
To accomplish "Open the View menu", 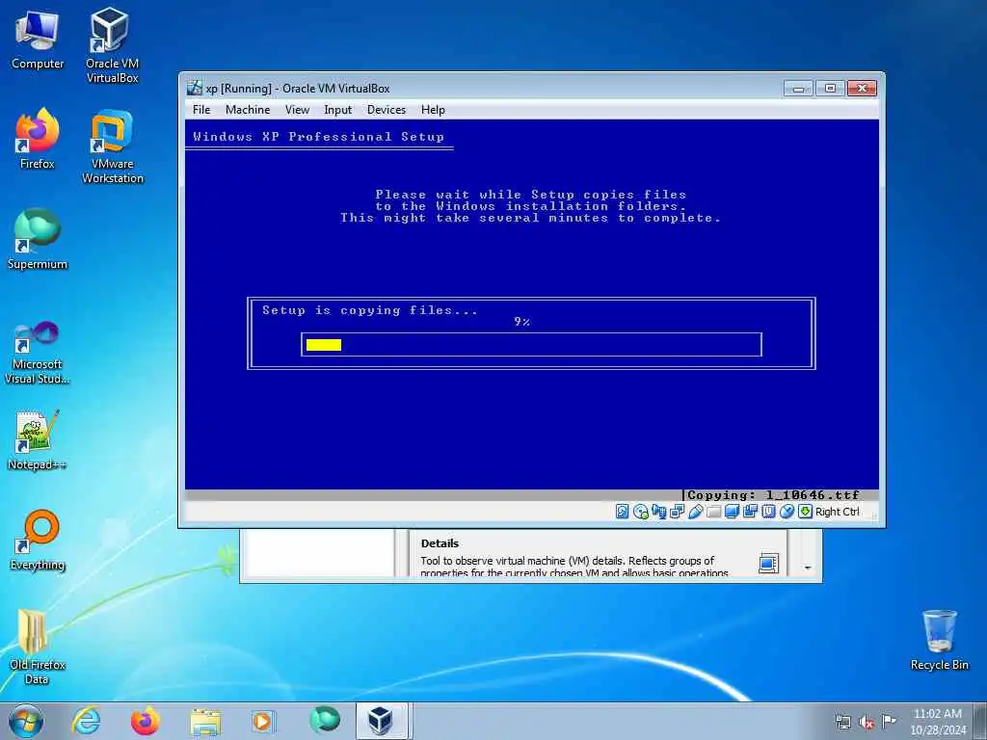I will 297,110.
